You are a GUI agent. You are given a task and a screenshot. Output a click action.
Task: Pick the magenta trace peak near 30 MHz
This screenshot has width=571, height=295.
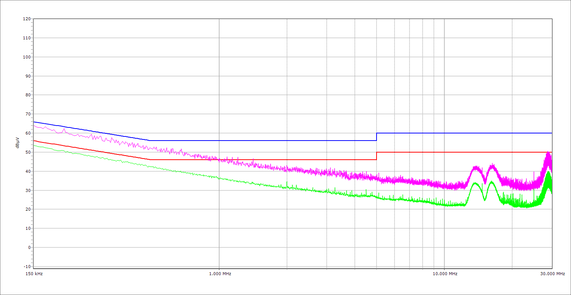(x=548, y=153)
